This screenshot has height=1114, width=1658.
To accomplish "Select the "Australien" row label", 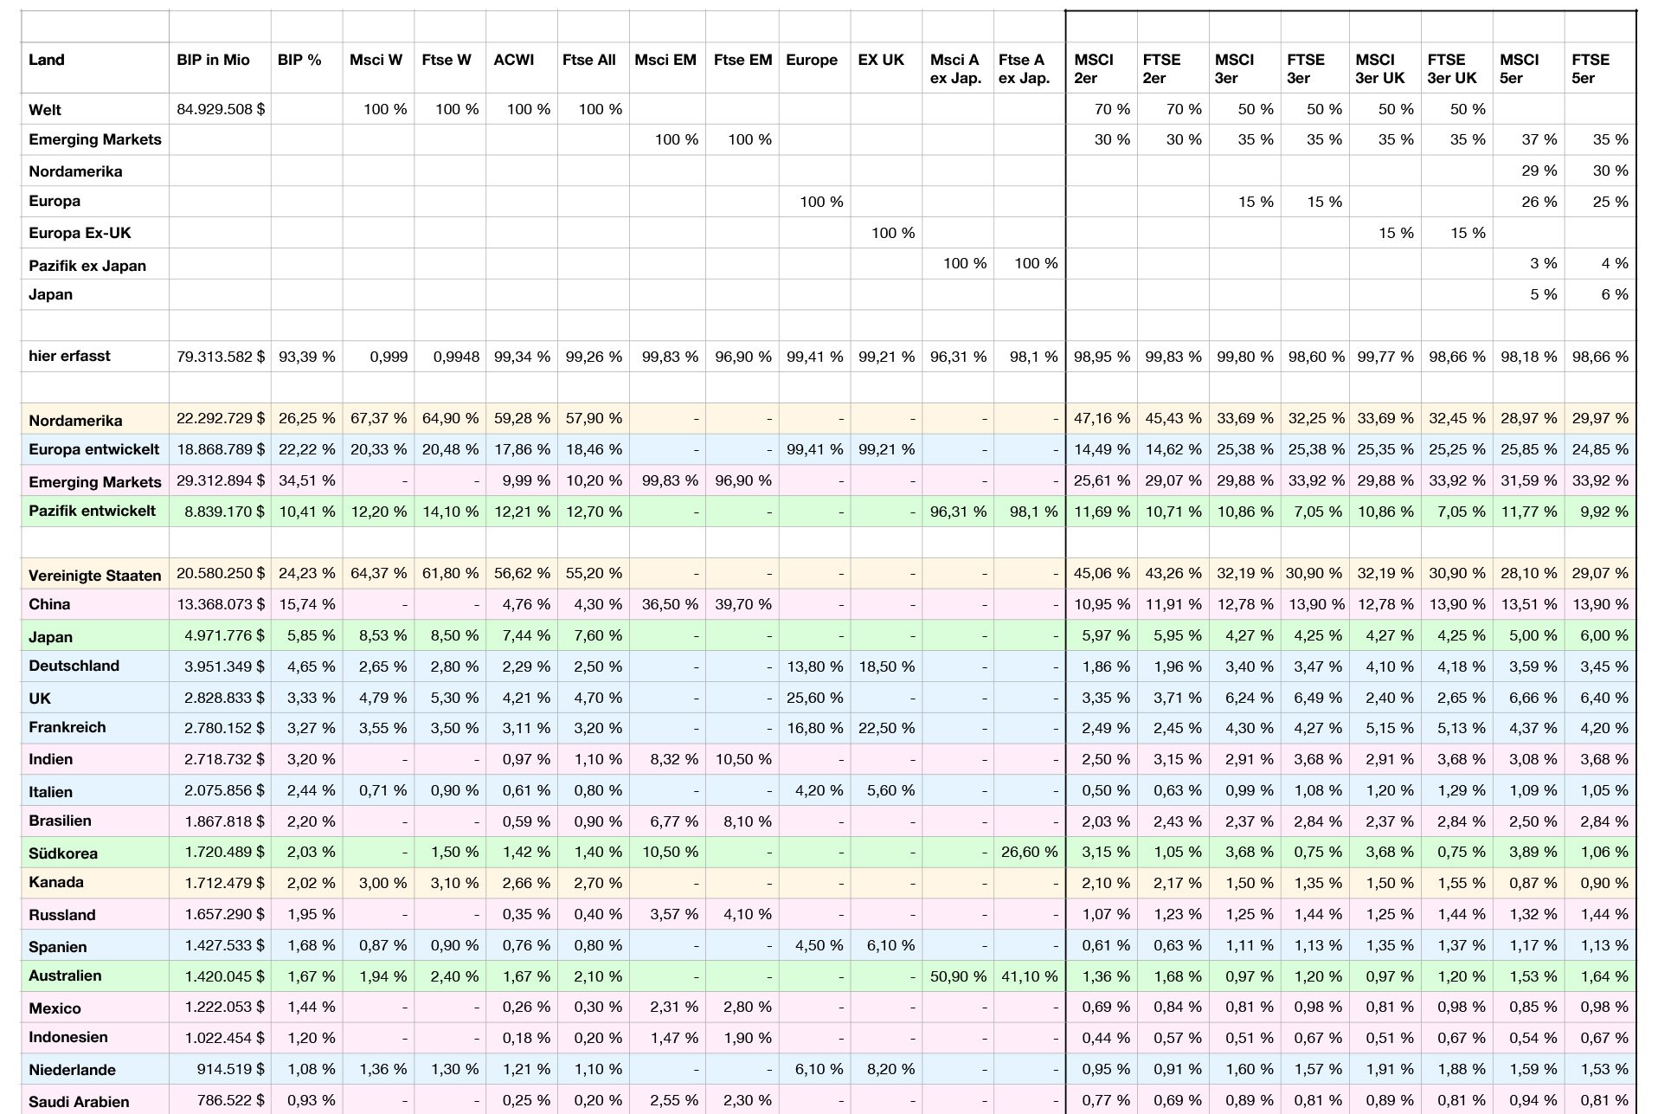I will click(x=65, y=976).
